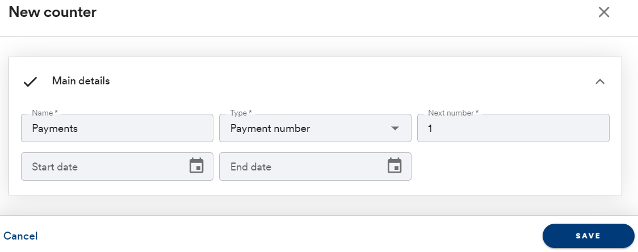Cancel creating the new counter
Viewport: 638px width, 252px height.
20,236
